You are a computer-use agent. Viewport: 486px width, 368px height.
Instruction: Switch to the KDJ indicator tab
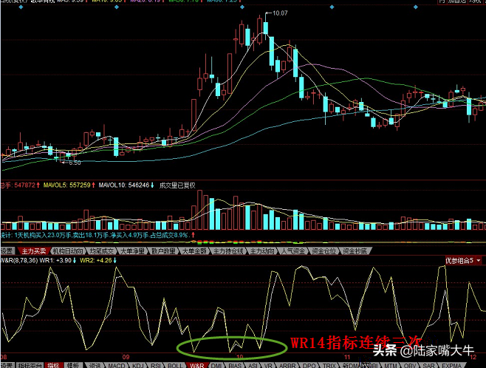(137, 366)
